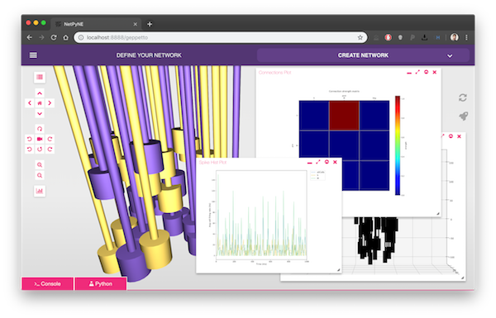Click the rainbow colorbar of Connections Plot

pyautogui.click(x=398, y=145)
